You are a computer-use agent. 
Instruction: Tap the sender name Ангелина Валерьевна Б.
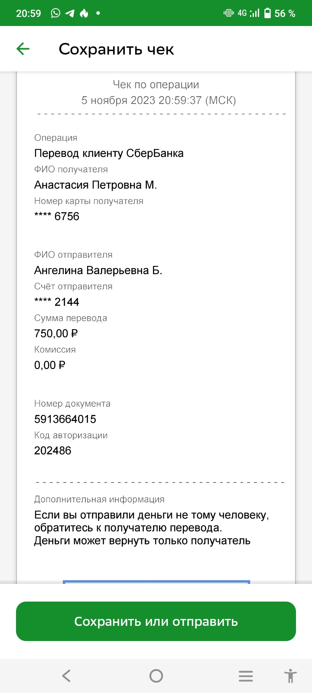(98, 271)
